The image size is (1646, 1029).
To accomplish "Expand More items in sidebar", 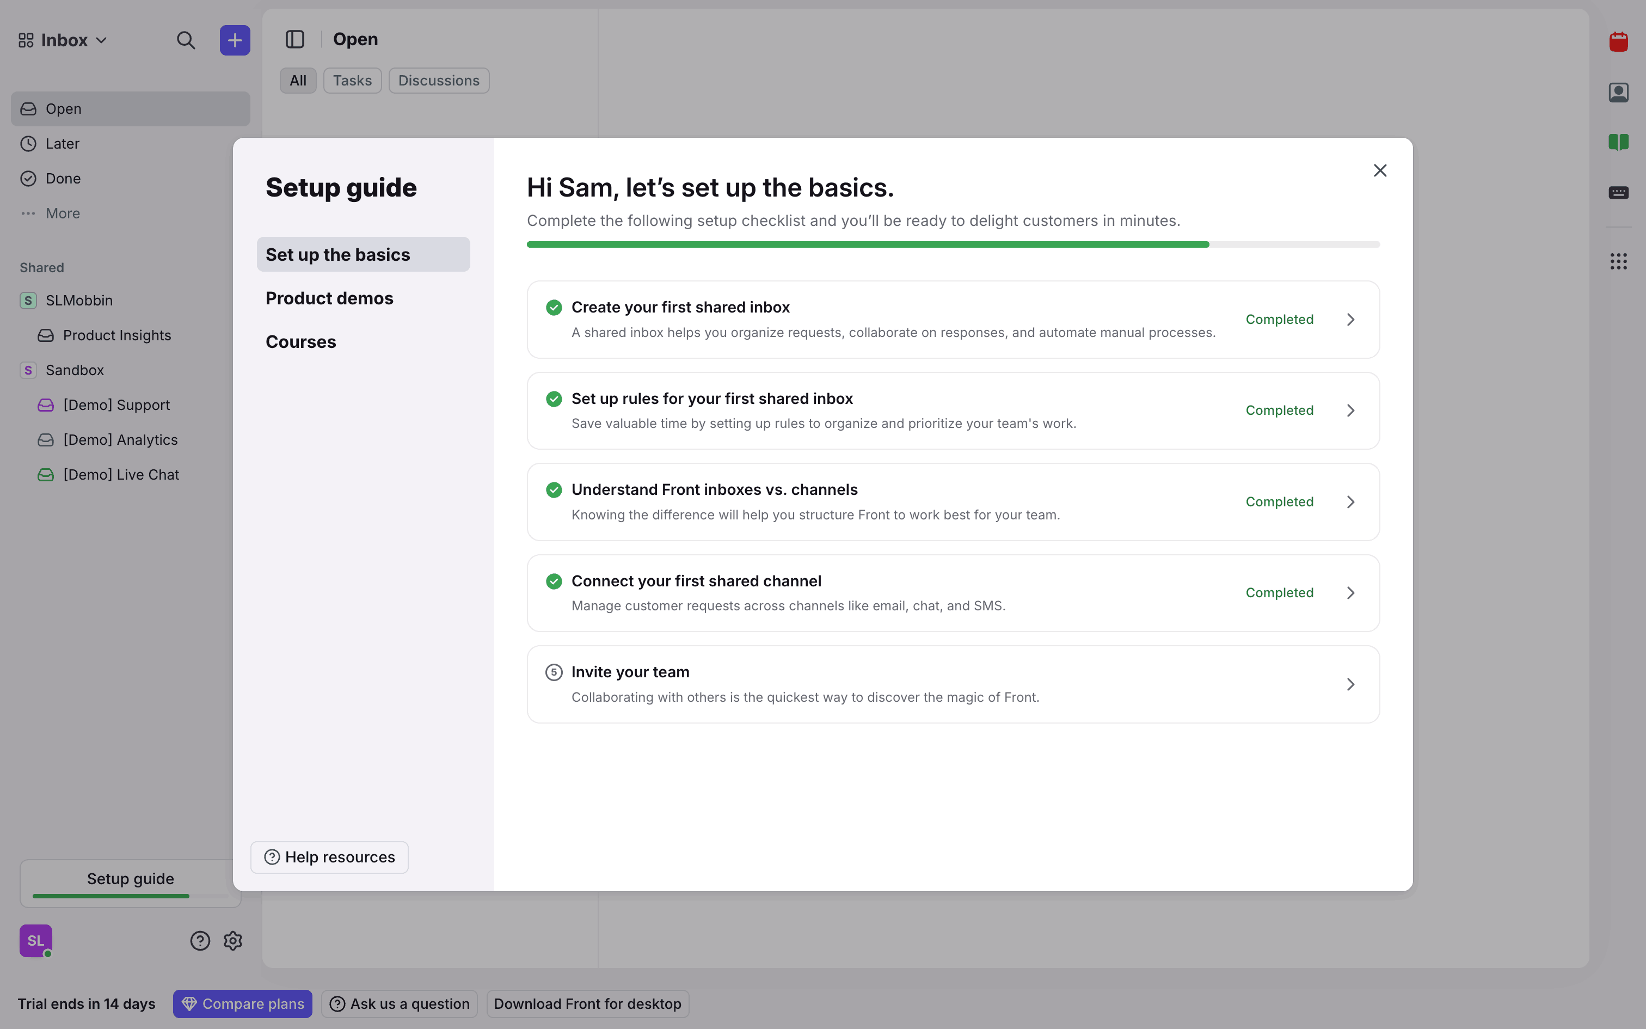I will [x=62, y=213].
